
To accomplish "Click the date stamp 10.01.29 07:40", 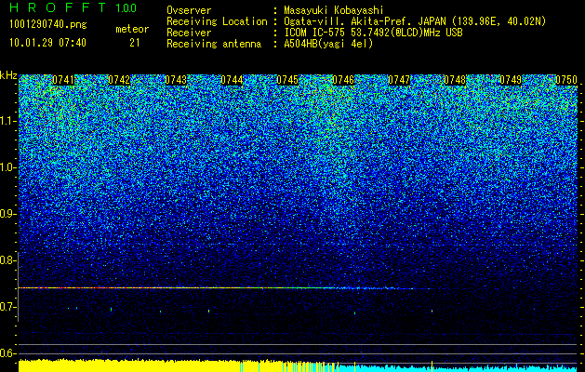I will click(x=47, y=43).
